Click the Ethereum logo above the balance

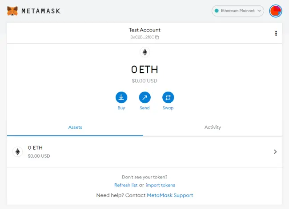[x=145, y=52]
